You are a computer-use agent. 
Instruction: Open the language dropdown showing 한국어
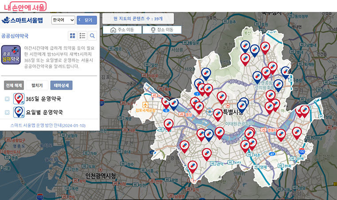[63, 20]
